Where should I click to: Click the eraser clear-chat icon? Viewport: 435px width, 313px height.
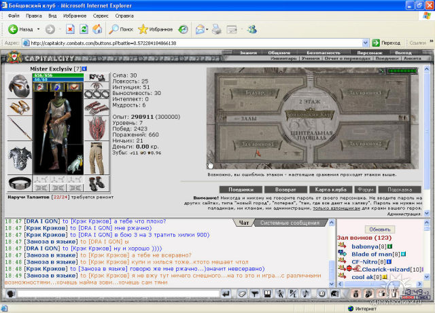coord(242,293)
